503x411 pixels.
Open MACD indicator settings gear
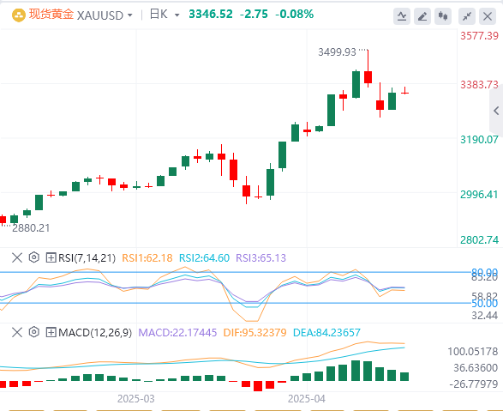click(x=34, y=332)
